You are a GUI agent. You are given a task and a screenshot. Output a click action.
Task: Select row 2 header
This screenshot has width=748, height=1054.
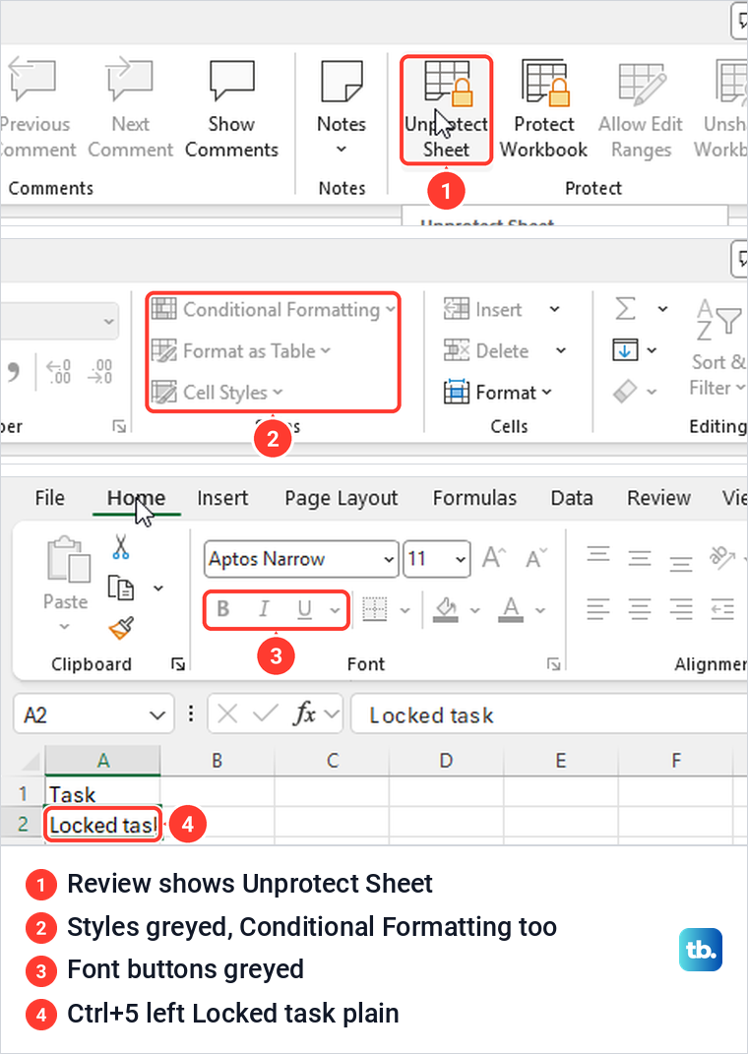pyautogui.click(x=23, y=824)
